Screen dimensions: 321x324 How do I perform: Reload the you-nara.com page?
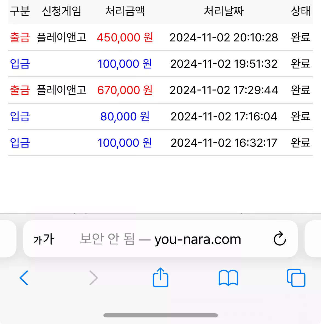point(280,238)
